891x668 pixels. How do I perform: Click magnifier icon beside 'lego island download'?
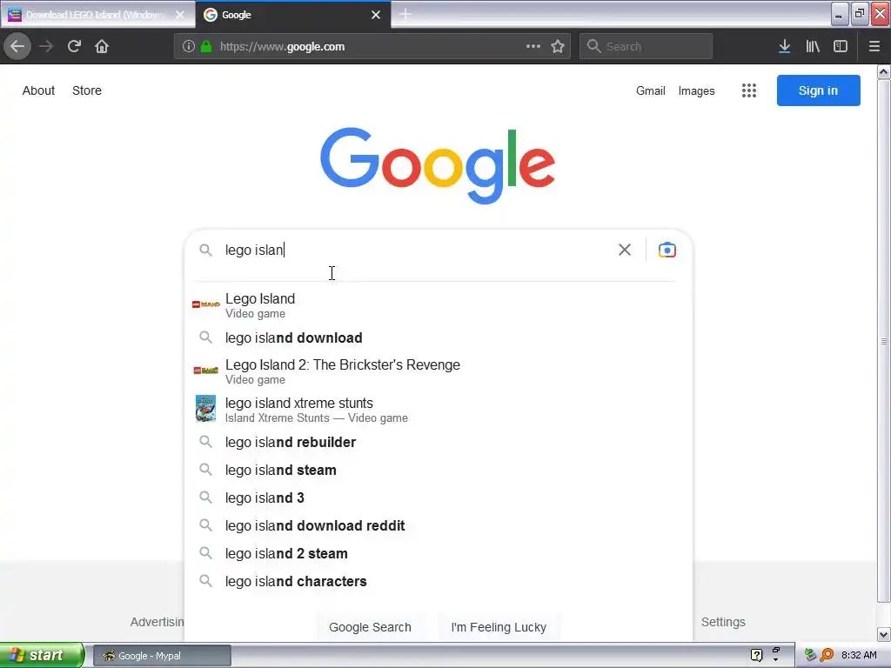(x=205, y=337)
